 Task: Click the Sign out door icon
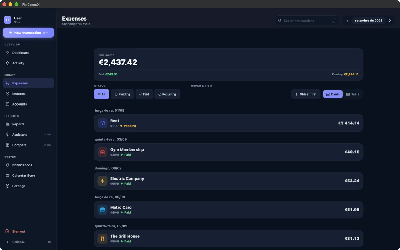tap(8, 232)
